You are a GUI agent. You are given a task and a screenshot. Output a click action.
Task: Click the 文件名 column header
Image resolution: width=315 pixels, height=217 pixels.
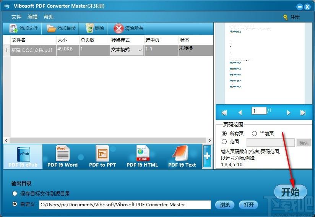click(x=33, y=40)
